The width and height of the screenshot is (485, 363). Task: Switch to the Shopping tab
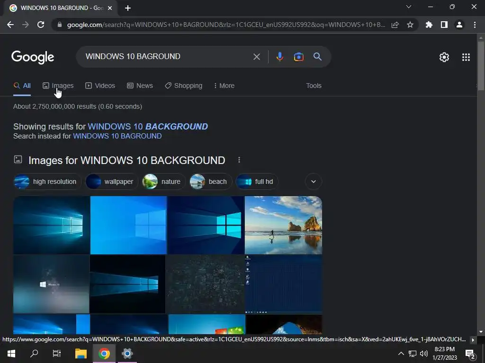[184, 86]
